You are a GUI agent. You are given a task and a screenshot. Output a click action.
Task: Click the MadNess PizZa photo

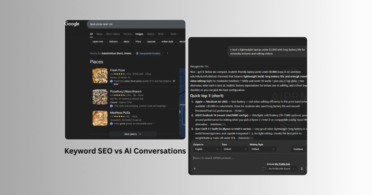coord(100,118)
